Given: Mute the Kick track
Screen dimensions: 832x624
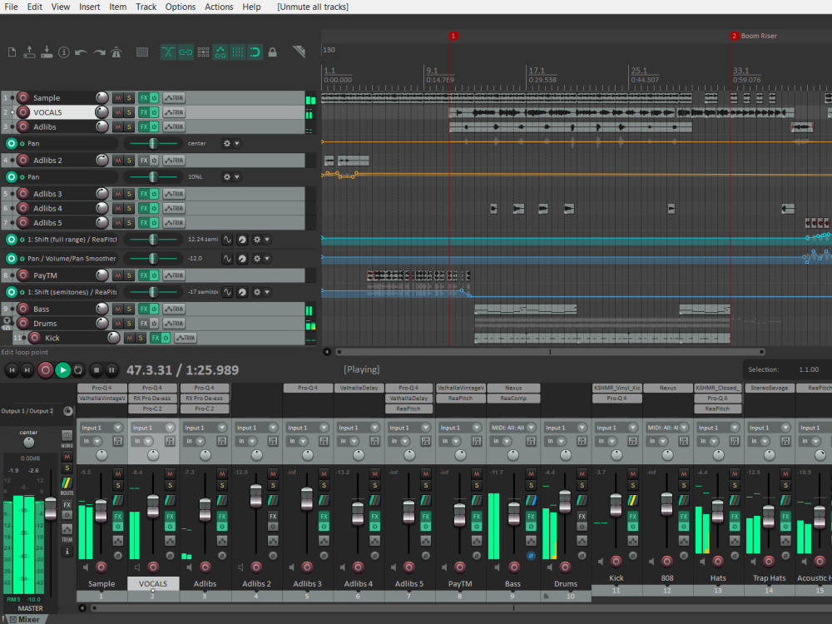Looking at the screenshot, I should (x=130, y=338).
